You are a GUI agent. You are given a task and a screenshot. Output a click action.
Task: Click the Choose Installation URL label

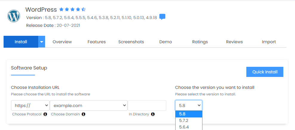[35, 87]
